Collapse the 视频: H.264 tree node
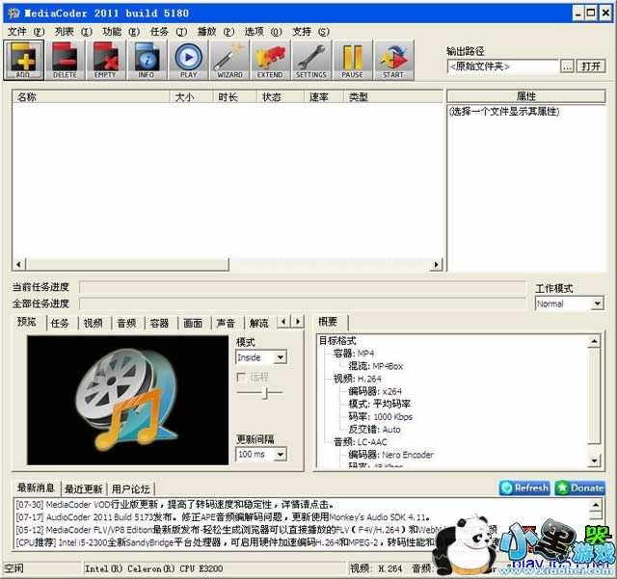Screen dimensions: 617x579 point(358,379)
